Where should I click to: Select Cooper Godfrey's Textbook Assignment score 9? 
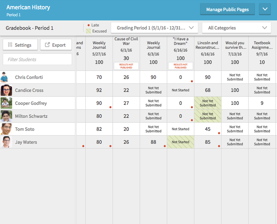pos(262,103)
